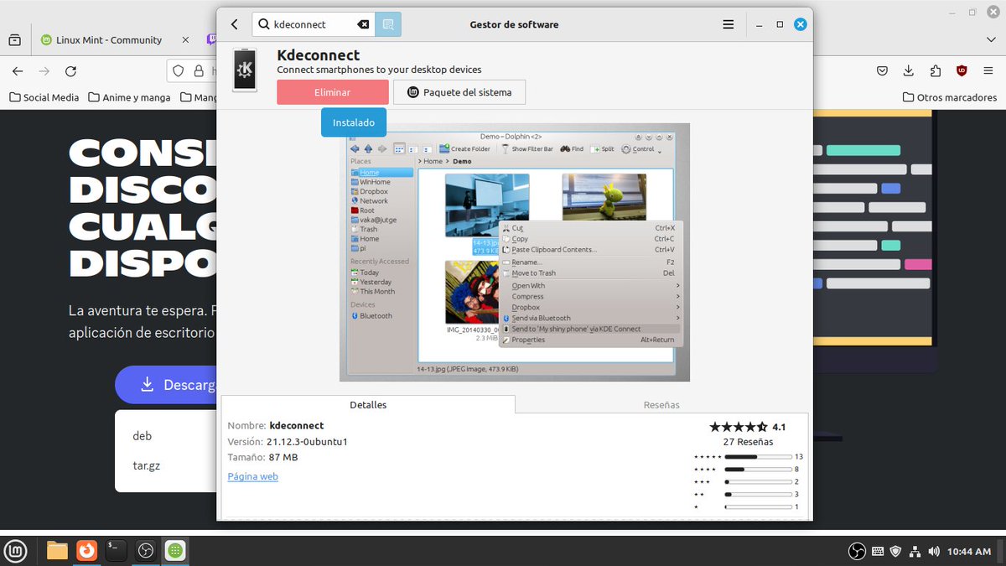Open the Files folder in taskbar
Image resolution: width=1006 pixels, height=566 pixels.
click(x=57, y=551)
